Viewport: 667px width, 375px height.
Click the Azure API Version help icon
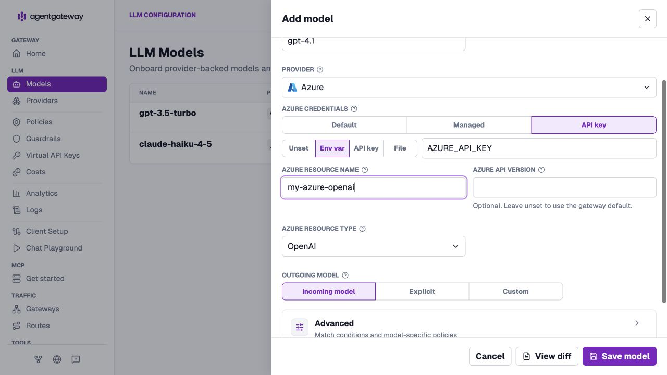pos(541,170)
